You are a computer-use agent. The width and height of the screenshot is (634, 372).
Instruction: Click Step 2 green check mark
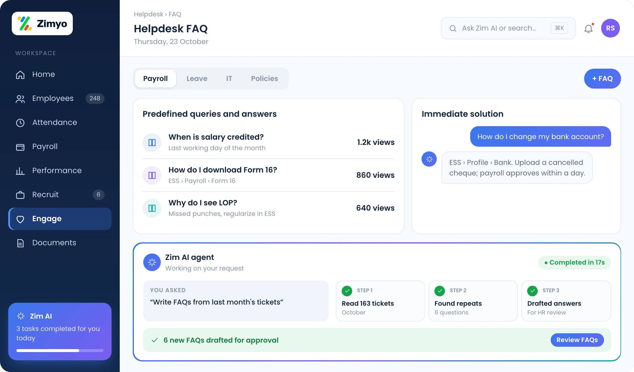pyautogui.click(x=440, y=291)
